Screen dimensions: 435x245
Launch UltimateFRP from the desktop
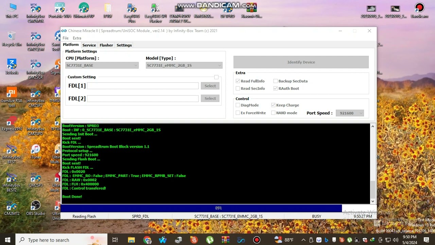[x=84, y=11]
